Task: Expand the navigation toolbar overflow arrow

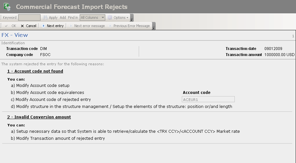Action: (154, 27)
